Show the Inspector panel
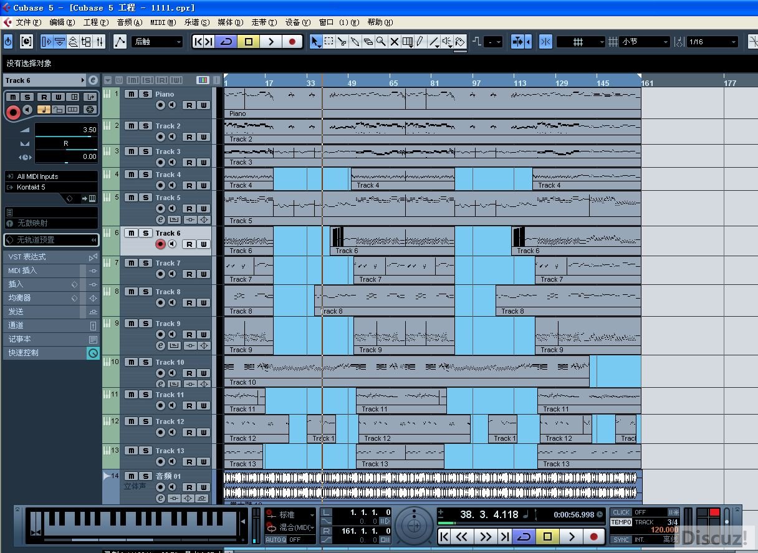 pos(47,42)
